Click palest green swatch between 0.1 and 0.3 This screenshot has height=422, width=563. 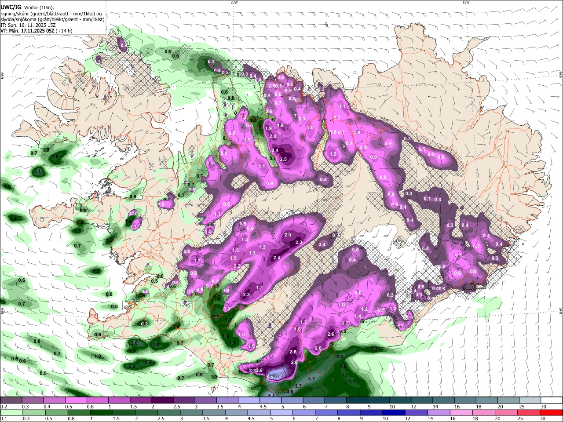(11, 412)
